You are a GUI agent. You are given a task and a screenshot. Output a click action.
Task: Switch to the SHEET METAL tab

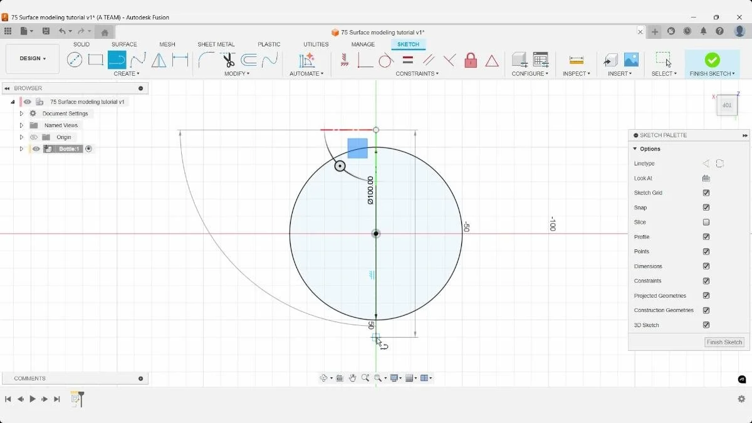(216, 44)
